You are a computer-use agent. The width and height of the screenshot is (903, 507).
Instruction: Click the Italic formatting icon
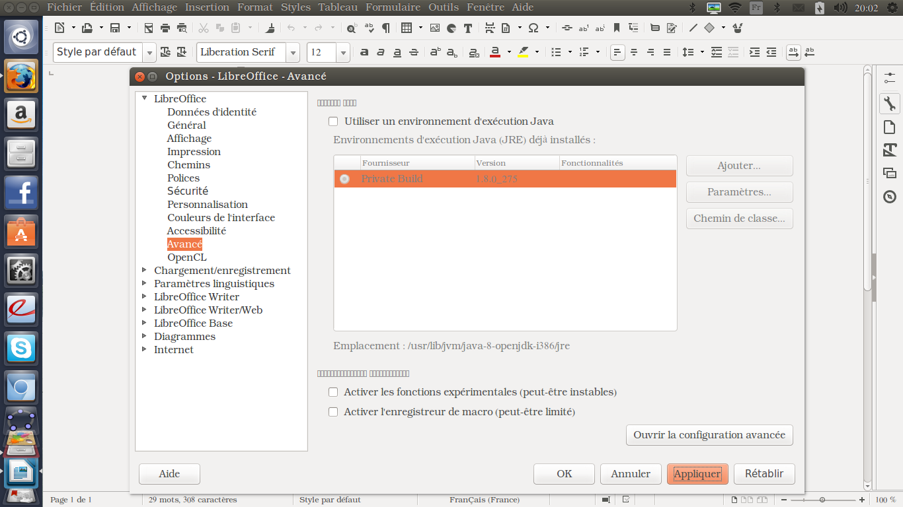tap(381, 52)
